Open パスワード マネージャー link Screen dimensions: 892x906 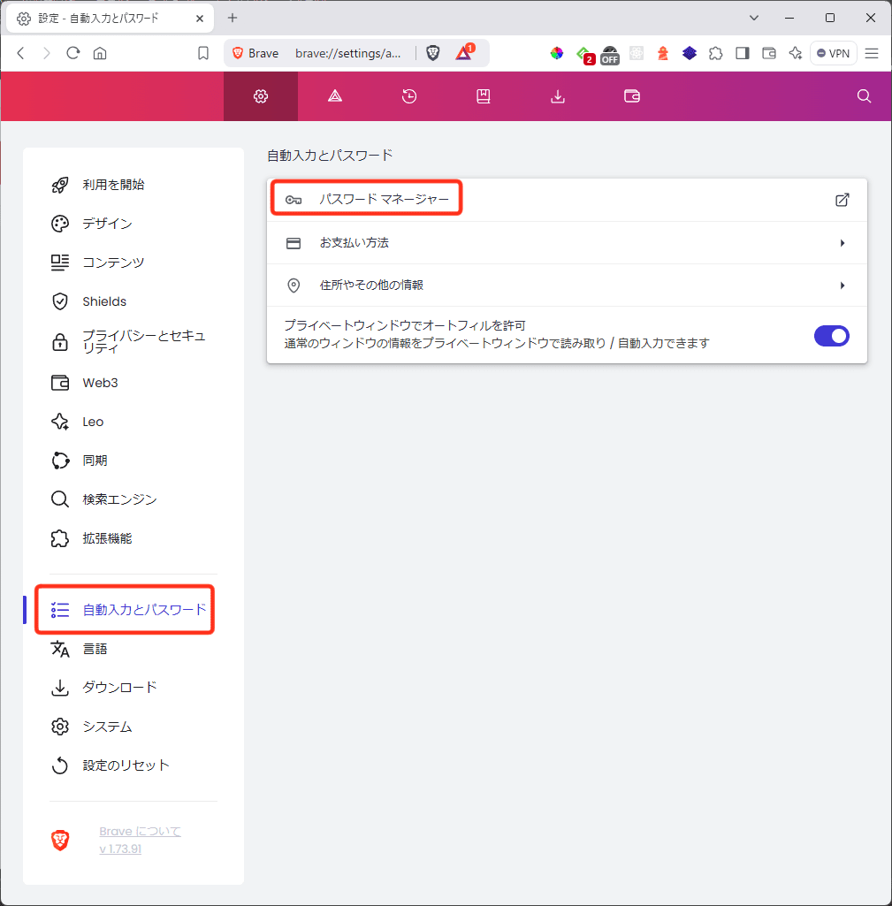[384, 200]
